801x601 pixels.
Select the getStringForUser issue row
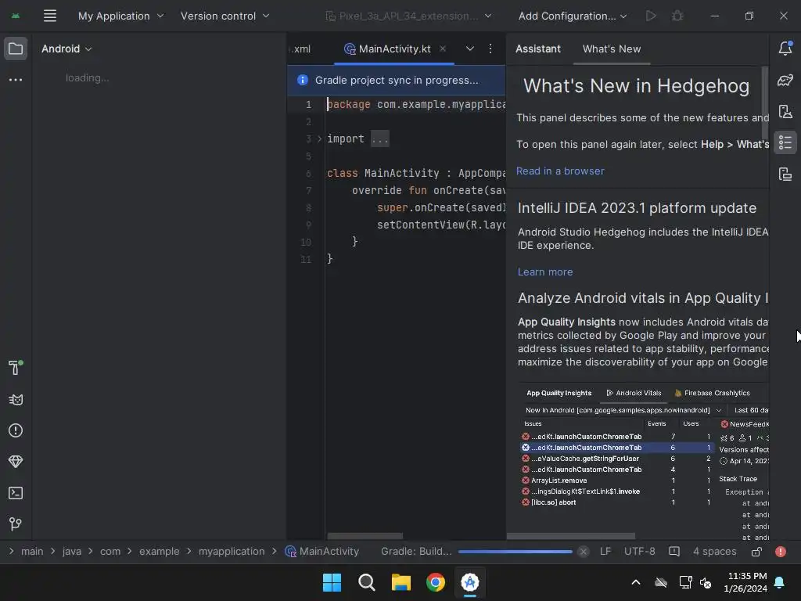pos(617,459)
